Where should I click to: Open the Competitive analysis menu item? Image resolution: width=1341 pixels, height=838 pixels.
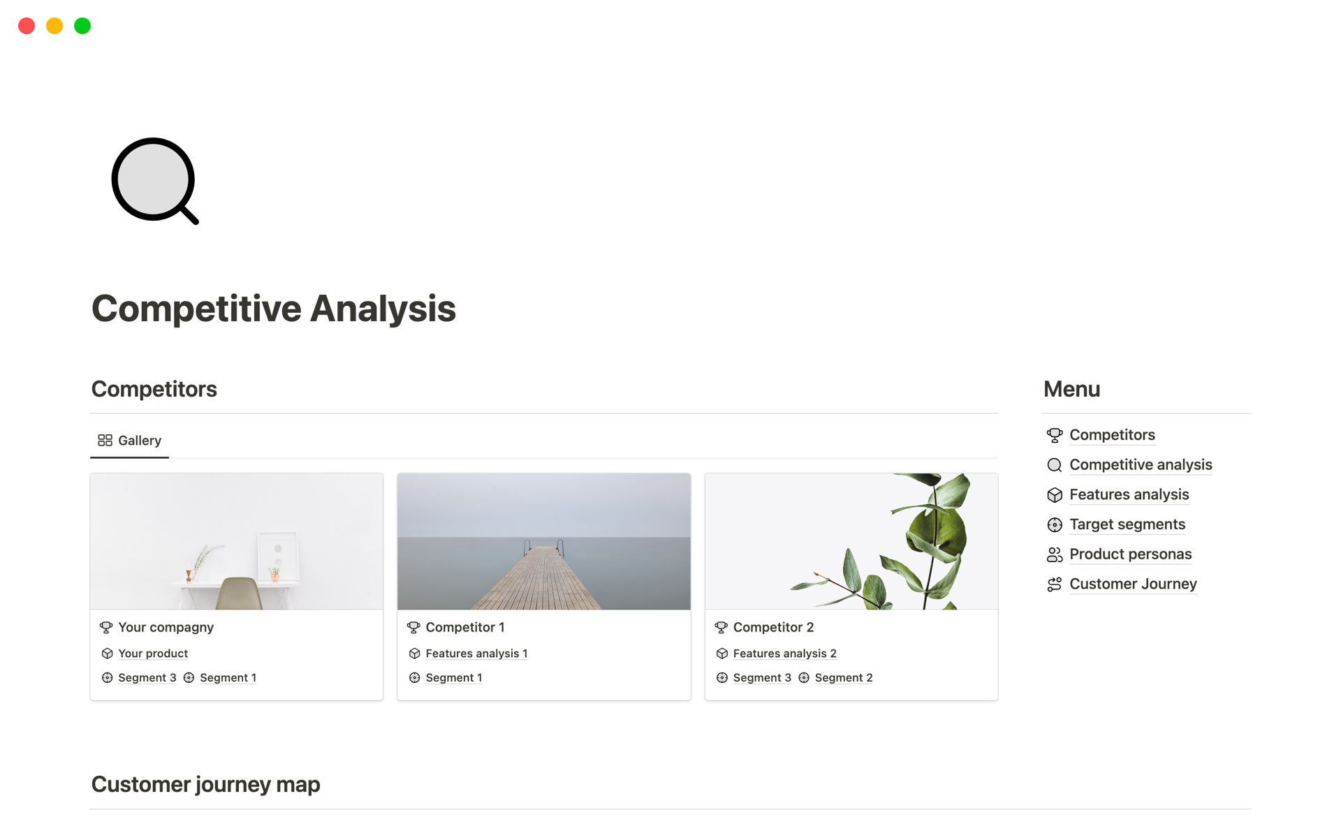coord(1140,464)
